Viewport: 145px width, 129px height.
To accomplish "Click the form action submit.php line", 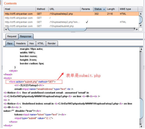I will click(32, 82).
